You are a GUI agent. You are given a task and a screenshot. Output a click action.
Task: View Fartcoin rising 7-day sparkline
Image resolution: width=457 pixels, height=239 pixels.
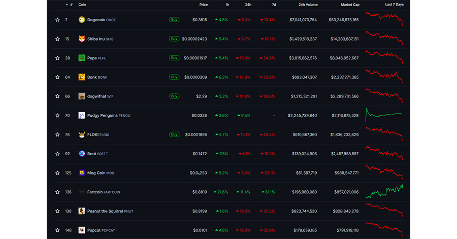click(384, 191)
